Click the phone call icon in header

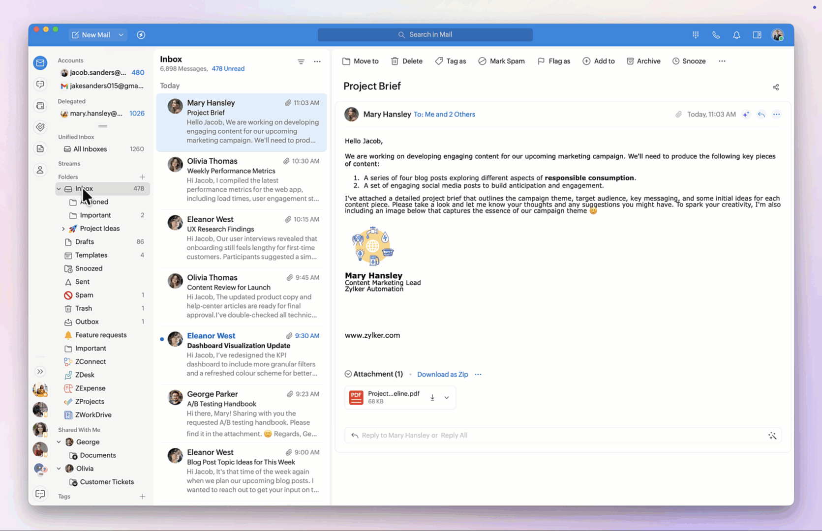pyautogui.click(x=716, y=35)
